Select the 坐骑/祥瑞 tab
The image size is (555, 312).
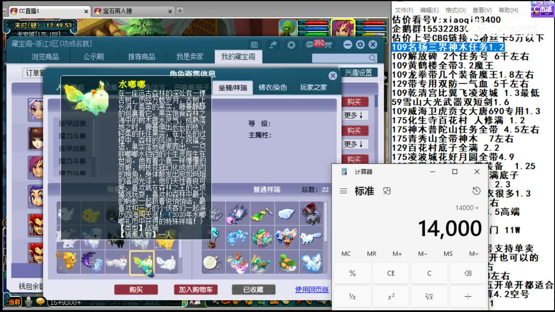click(232, 88)
